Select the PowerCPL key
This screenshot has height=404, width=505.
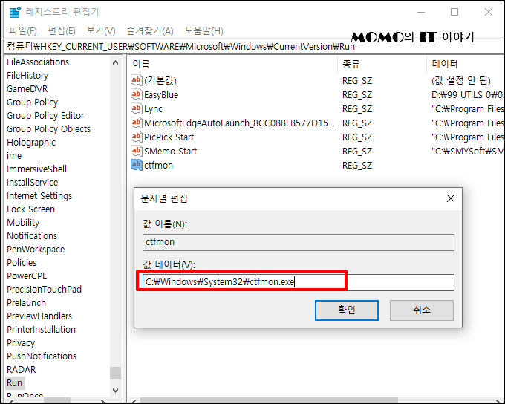27,276
